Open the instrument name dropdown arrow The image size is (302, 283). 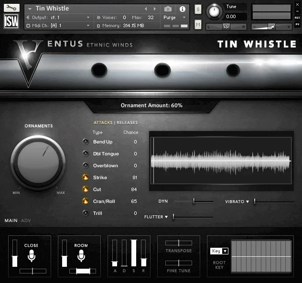tap(30, 9)
